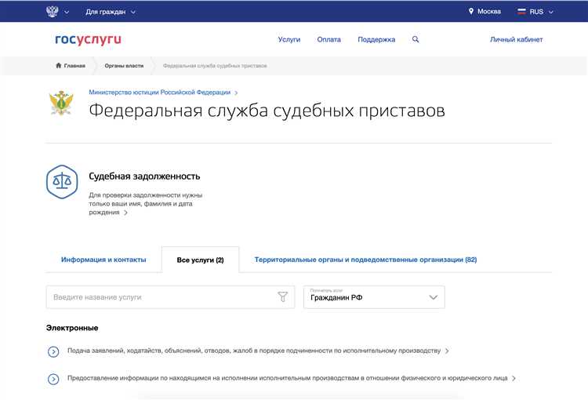Focus the "Введите название услуги" search field
Viewport: 588px width, 400px height.
[170, 297]
